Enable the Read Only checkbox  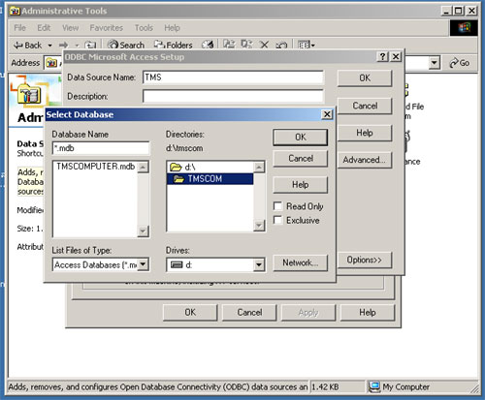(277, 206)
